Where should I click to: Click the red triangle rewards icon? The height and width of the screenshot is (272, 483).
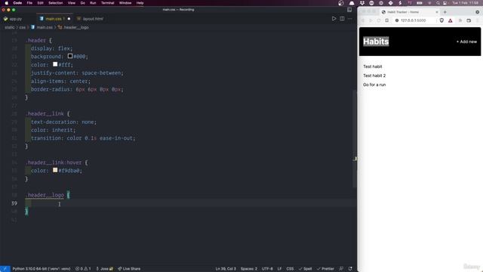(x=451, y=20)
